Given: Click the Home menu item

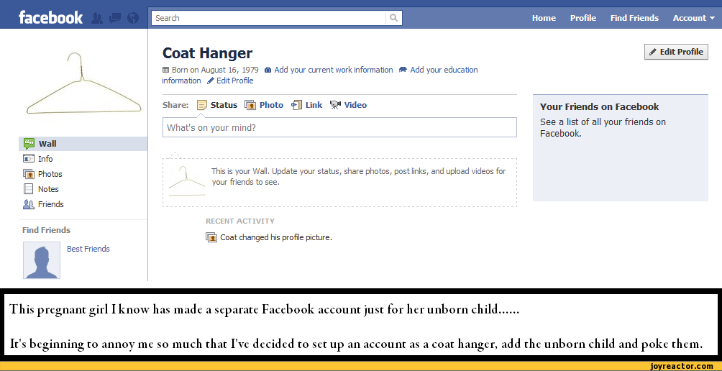Looking at the screenshot, I should (x=544, y=18).
